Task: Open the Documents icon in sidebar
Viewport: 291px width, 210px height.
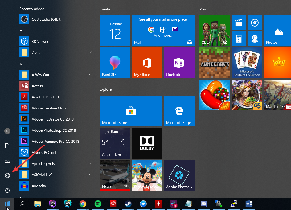Action: [x=7, y=146]
